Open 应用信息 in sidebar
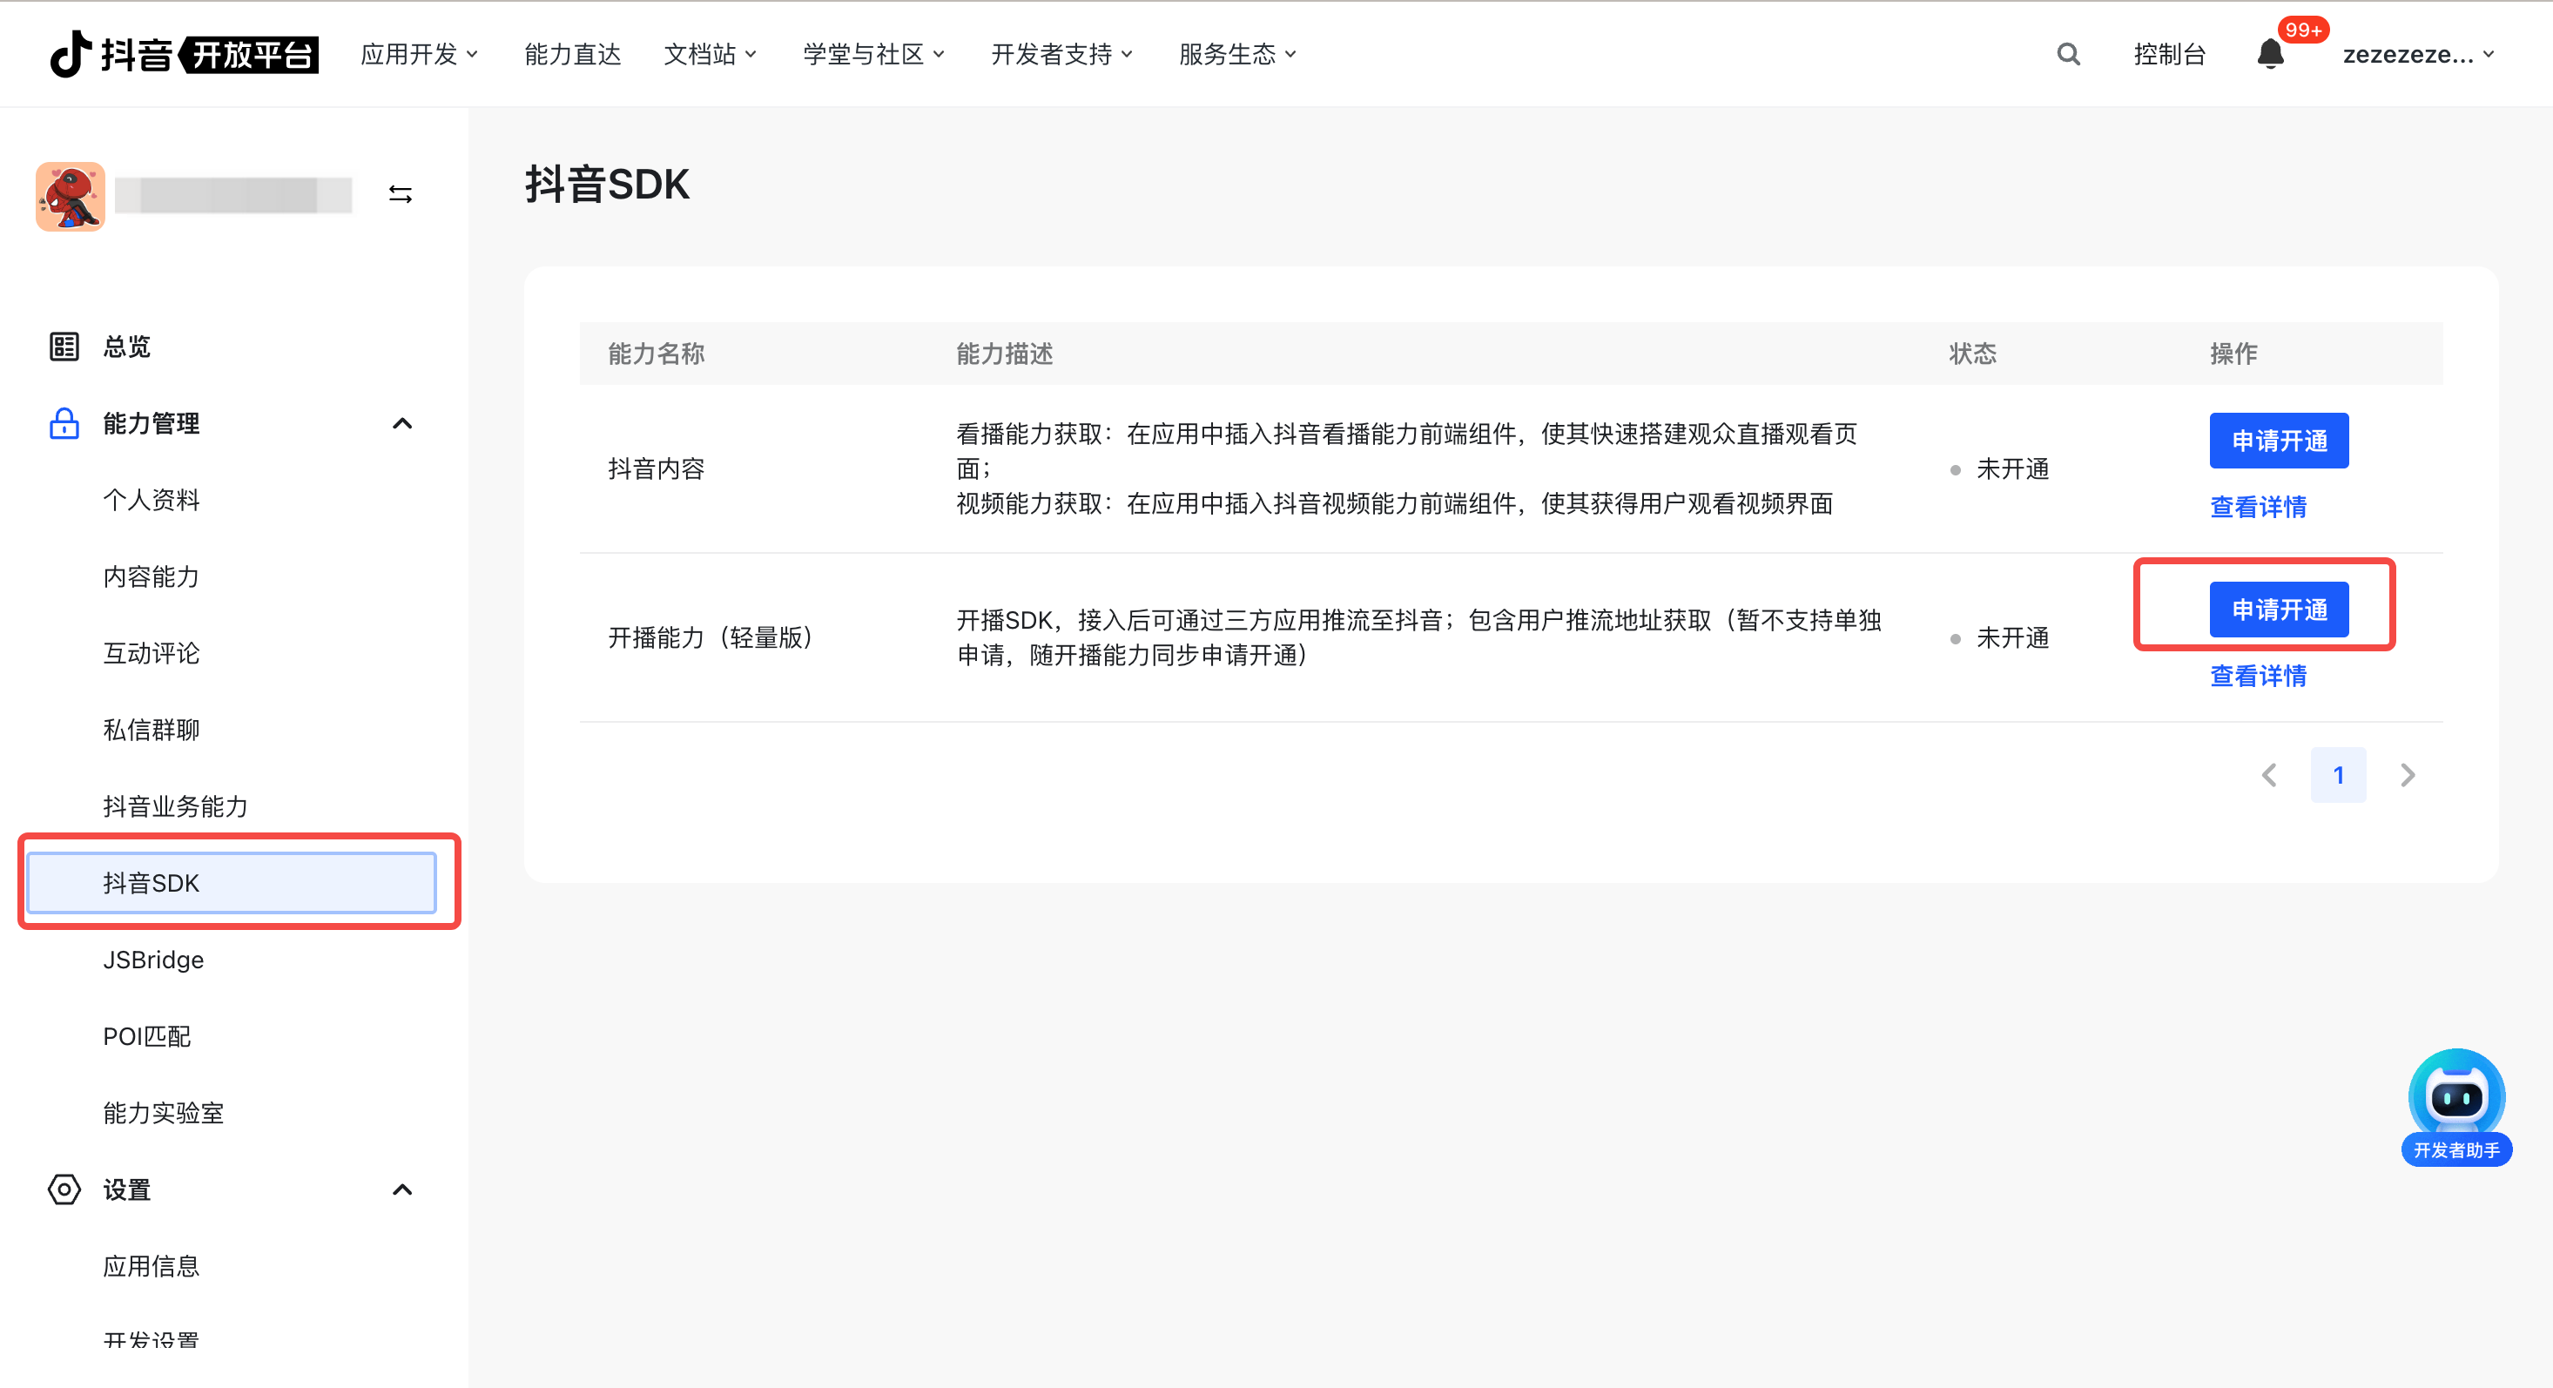This screenshot has width=2553, height=1388. [x=152, y=1265]
